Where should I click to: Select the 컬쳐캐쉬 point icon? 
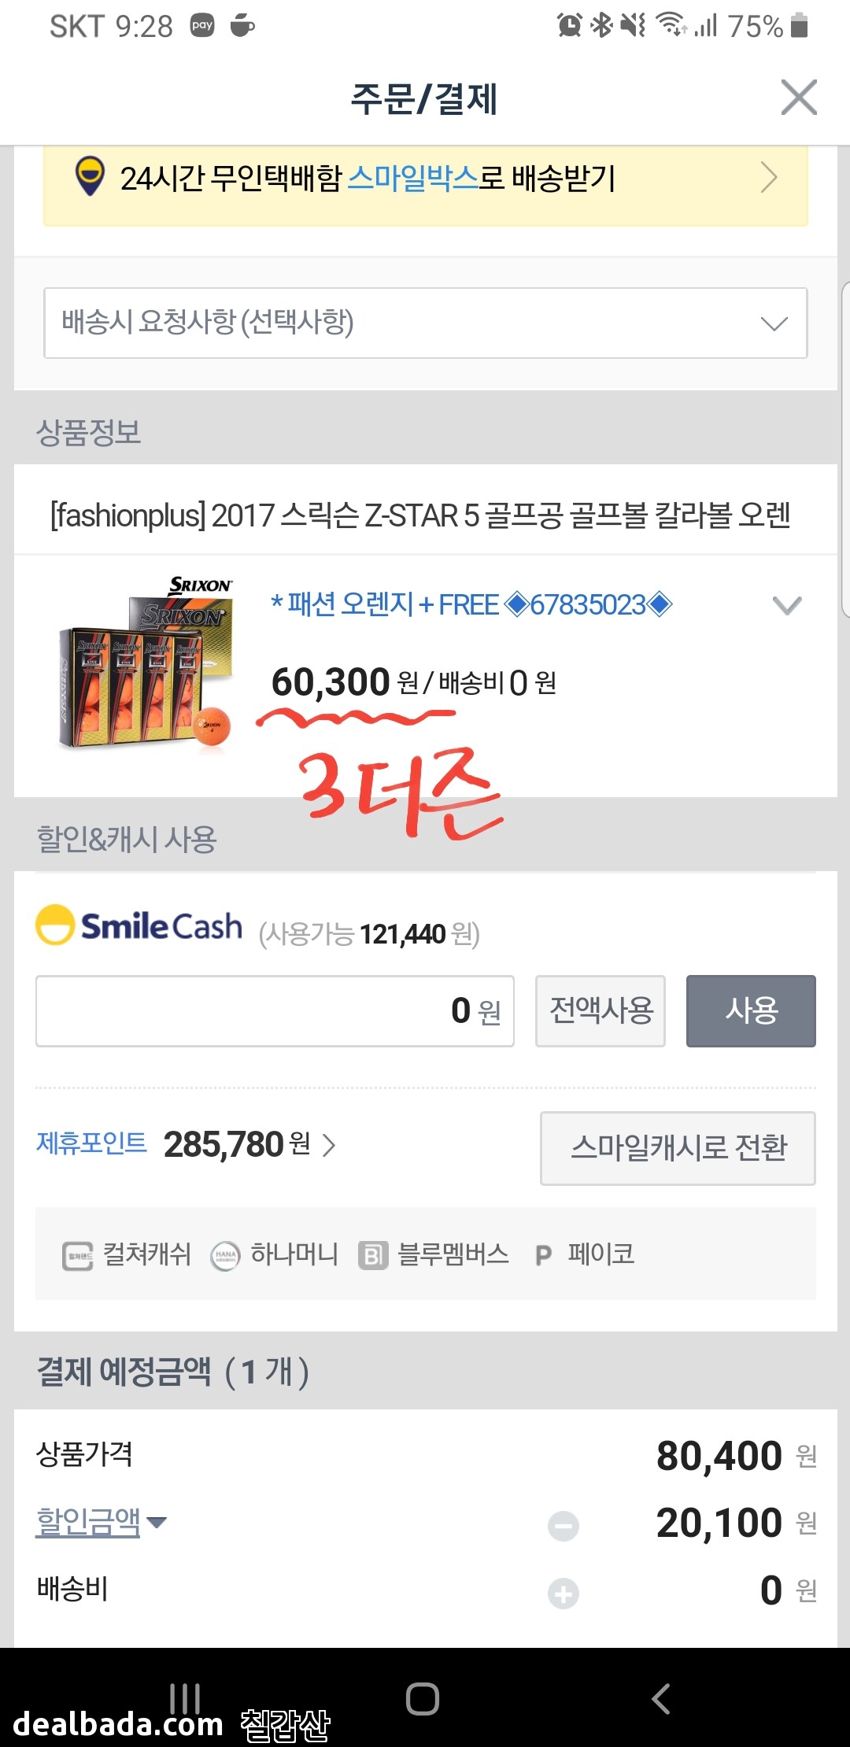tap(77, 1256)
